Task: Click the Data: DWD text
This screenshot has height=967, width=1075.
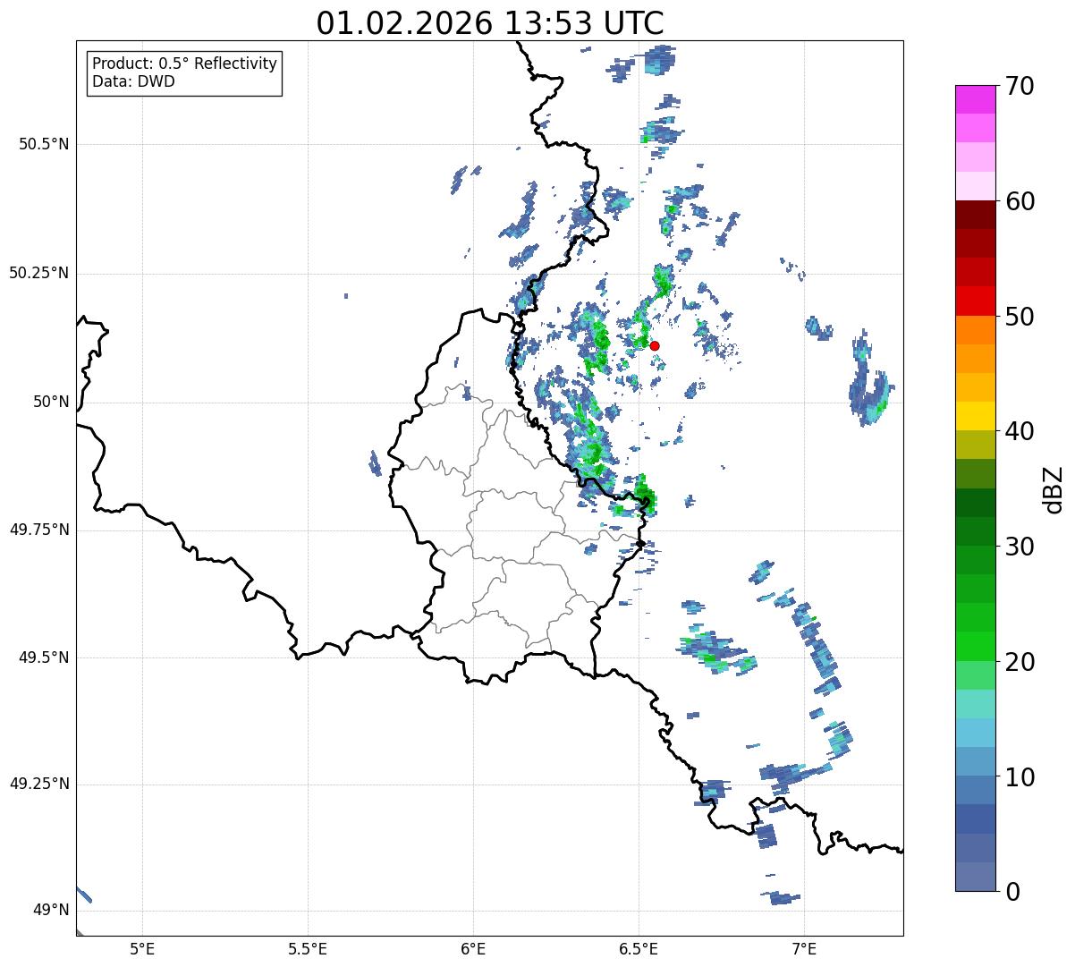Action: pos(133,81)
